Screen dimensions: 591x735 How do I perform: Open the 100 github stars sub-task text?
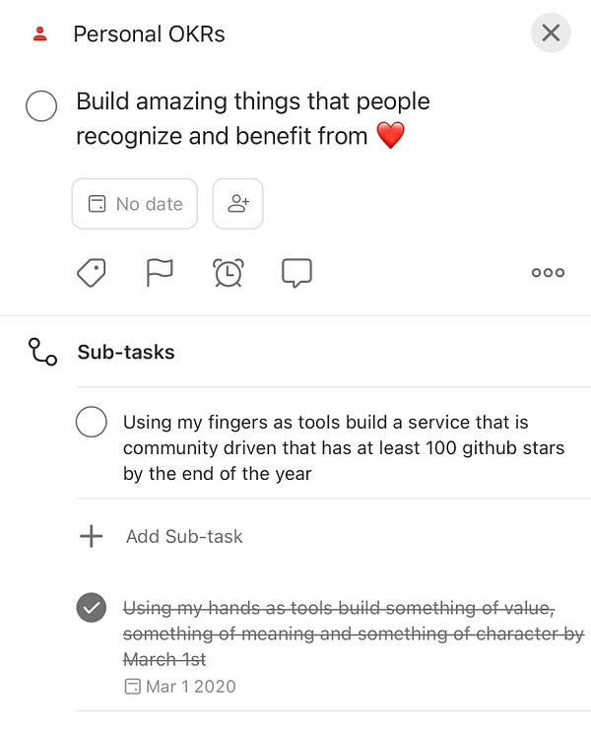343,447
